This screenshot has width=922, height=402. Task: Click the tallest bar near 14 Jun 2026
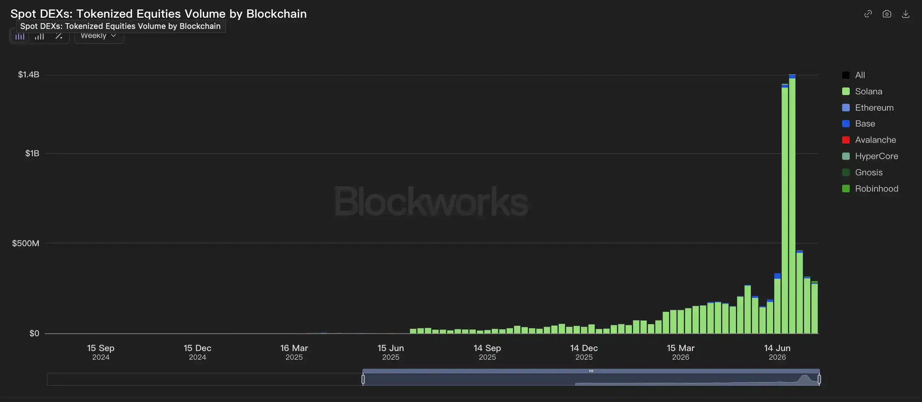point(792,204)
